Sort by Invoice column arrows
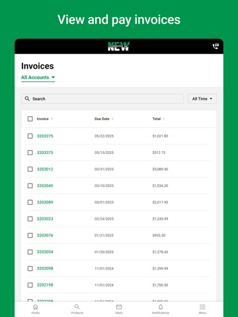Viewport: 238px width, 317px height. tap(52, 119)
